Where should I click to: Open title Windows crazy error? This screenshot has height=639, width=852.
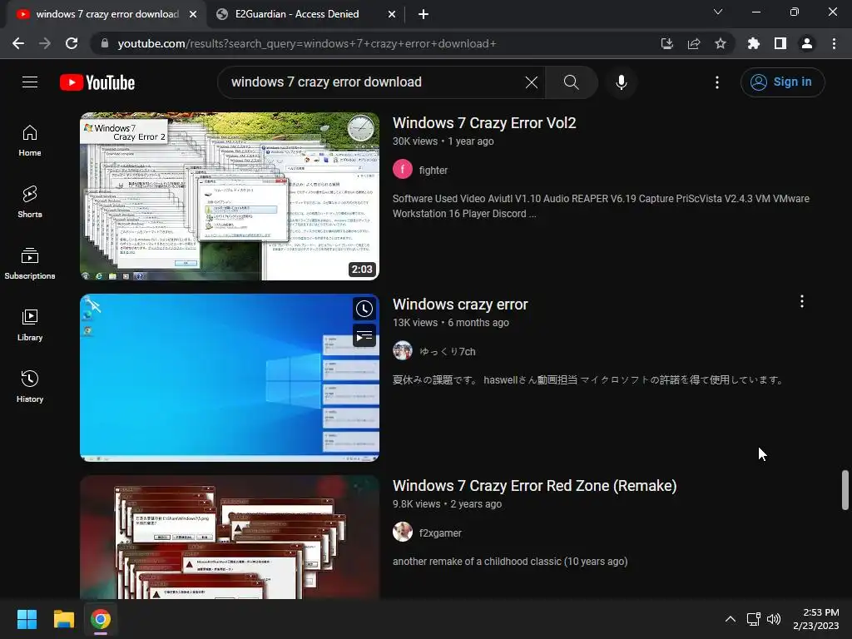pos(460,305)
